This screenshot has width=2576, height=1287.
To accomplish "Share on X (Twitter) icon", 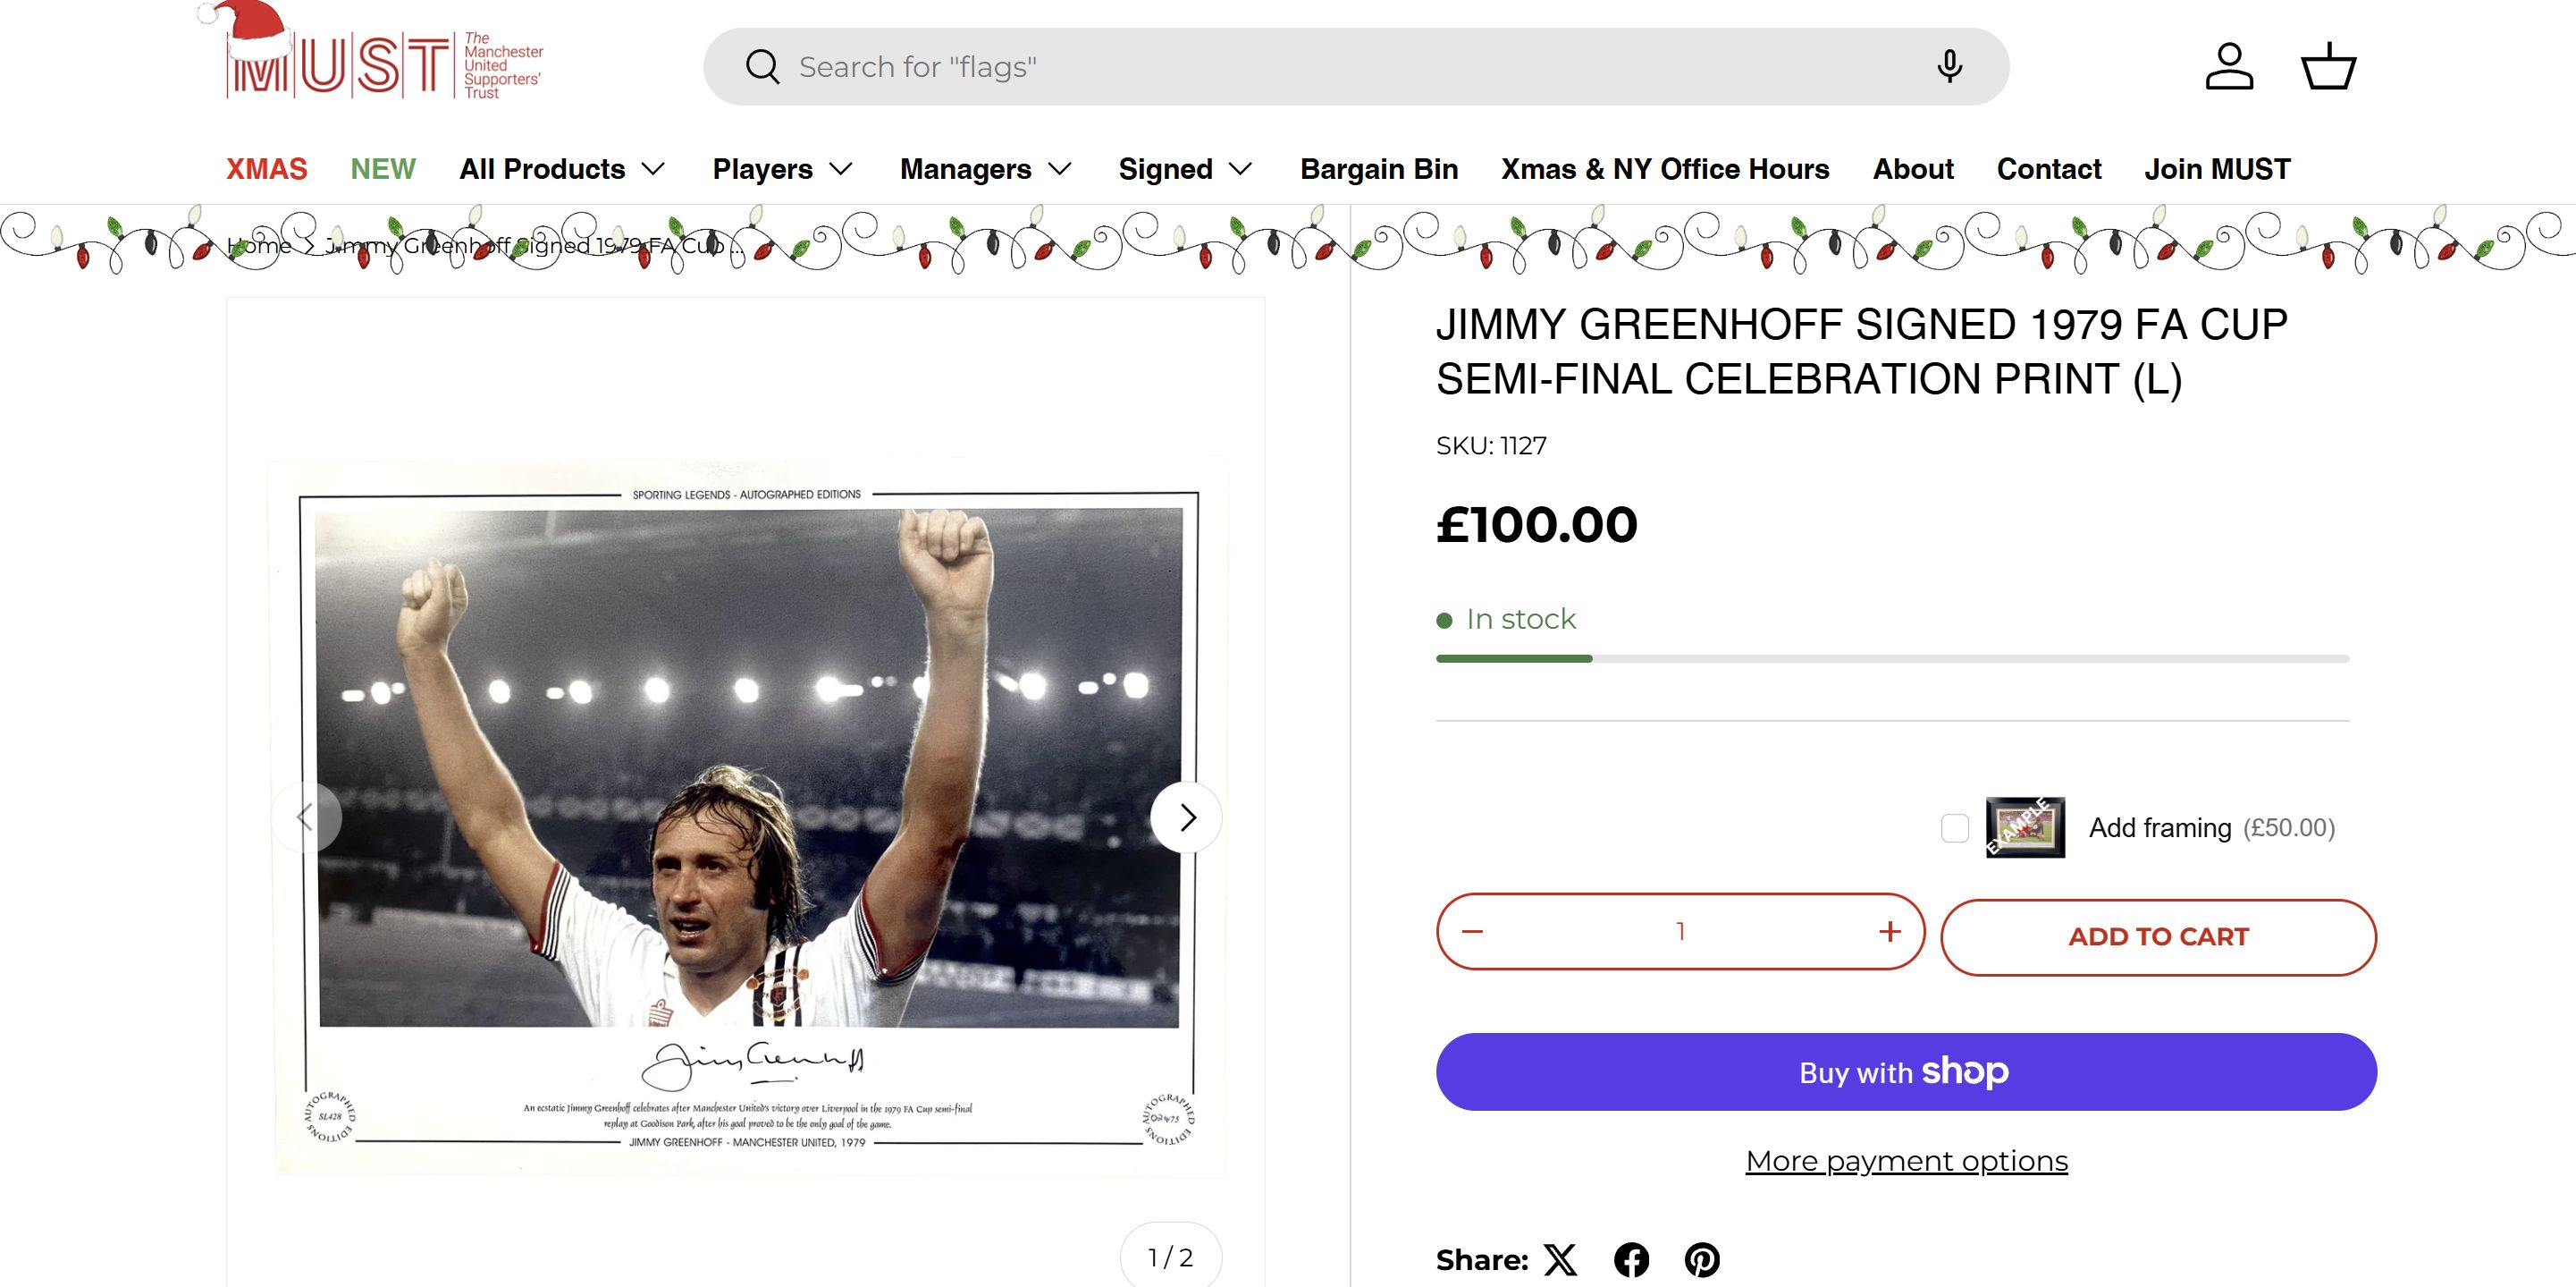I will coord(1560,1259).
